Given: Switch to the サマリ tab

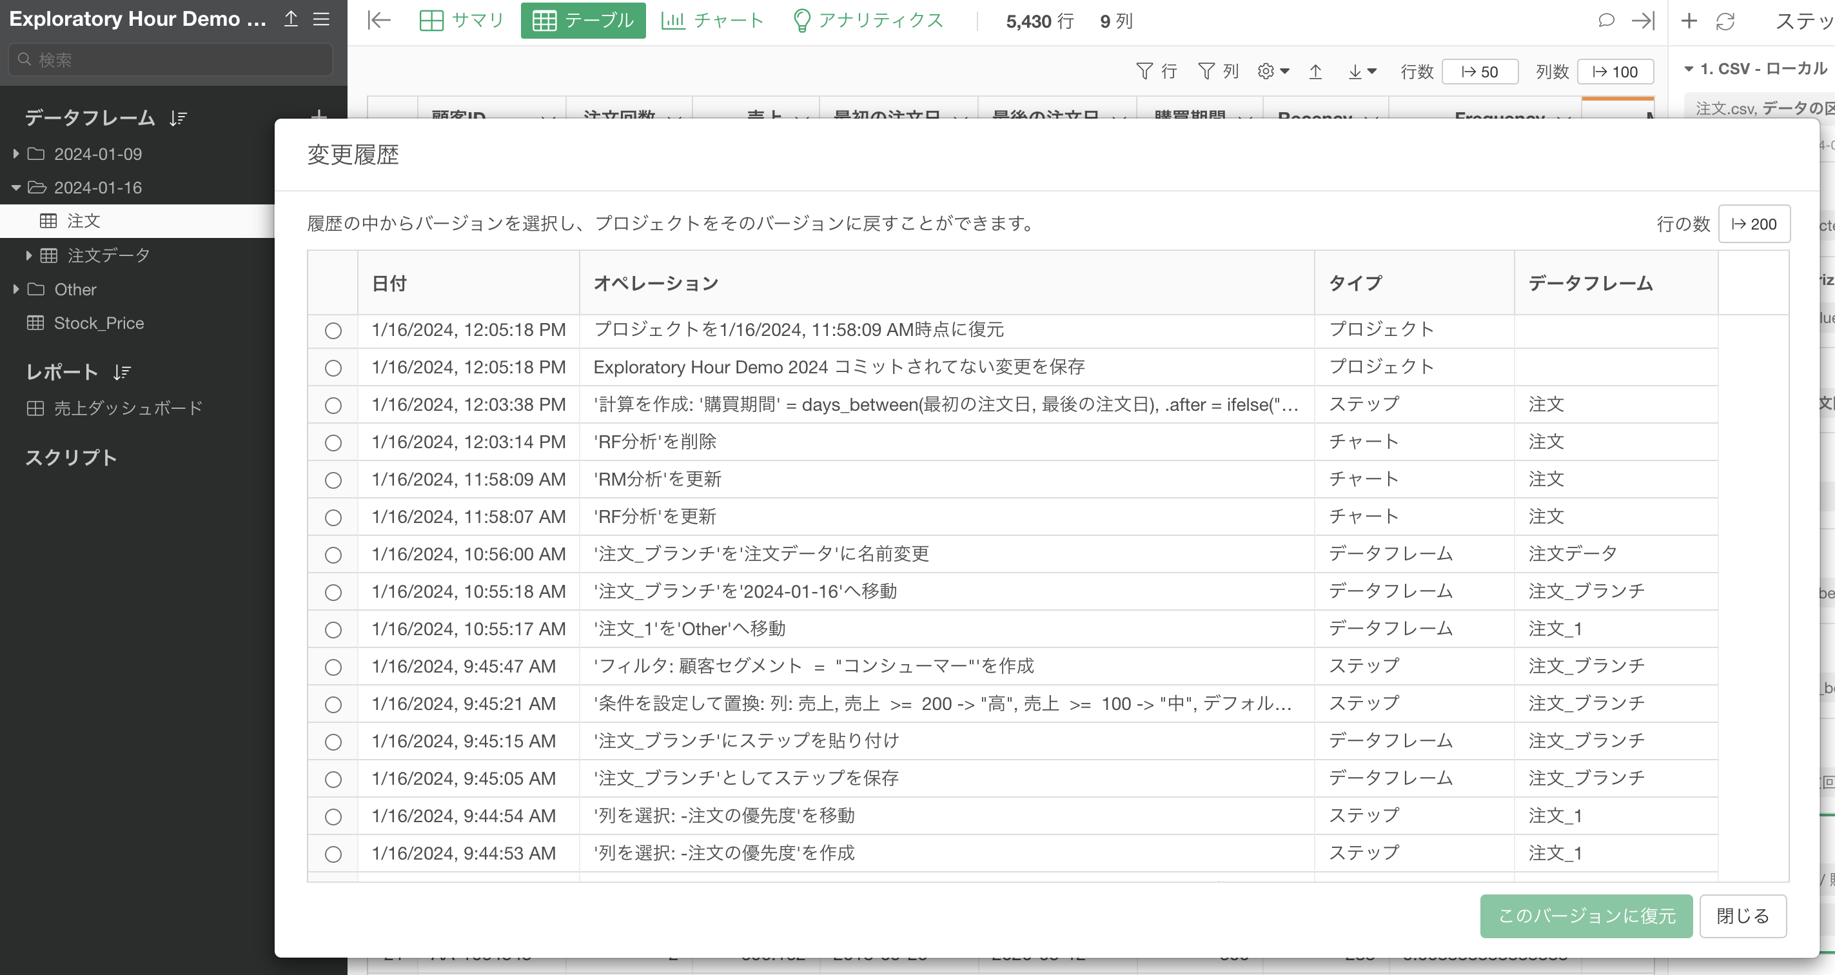Looking at the screenshot, I should click(x=461, y=21).
